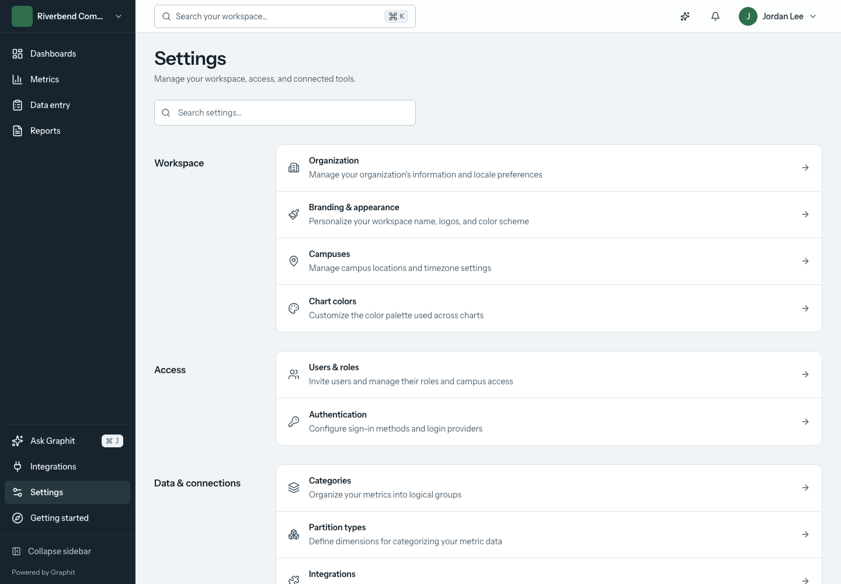Viewport: 841px width, 584px height.
Task: Click the Reports document icon
Action: (x=18, y=131)
